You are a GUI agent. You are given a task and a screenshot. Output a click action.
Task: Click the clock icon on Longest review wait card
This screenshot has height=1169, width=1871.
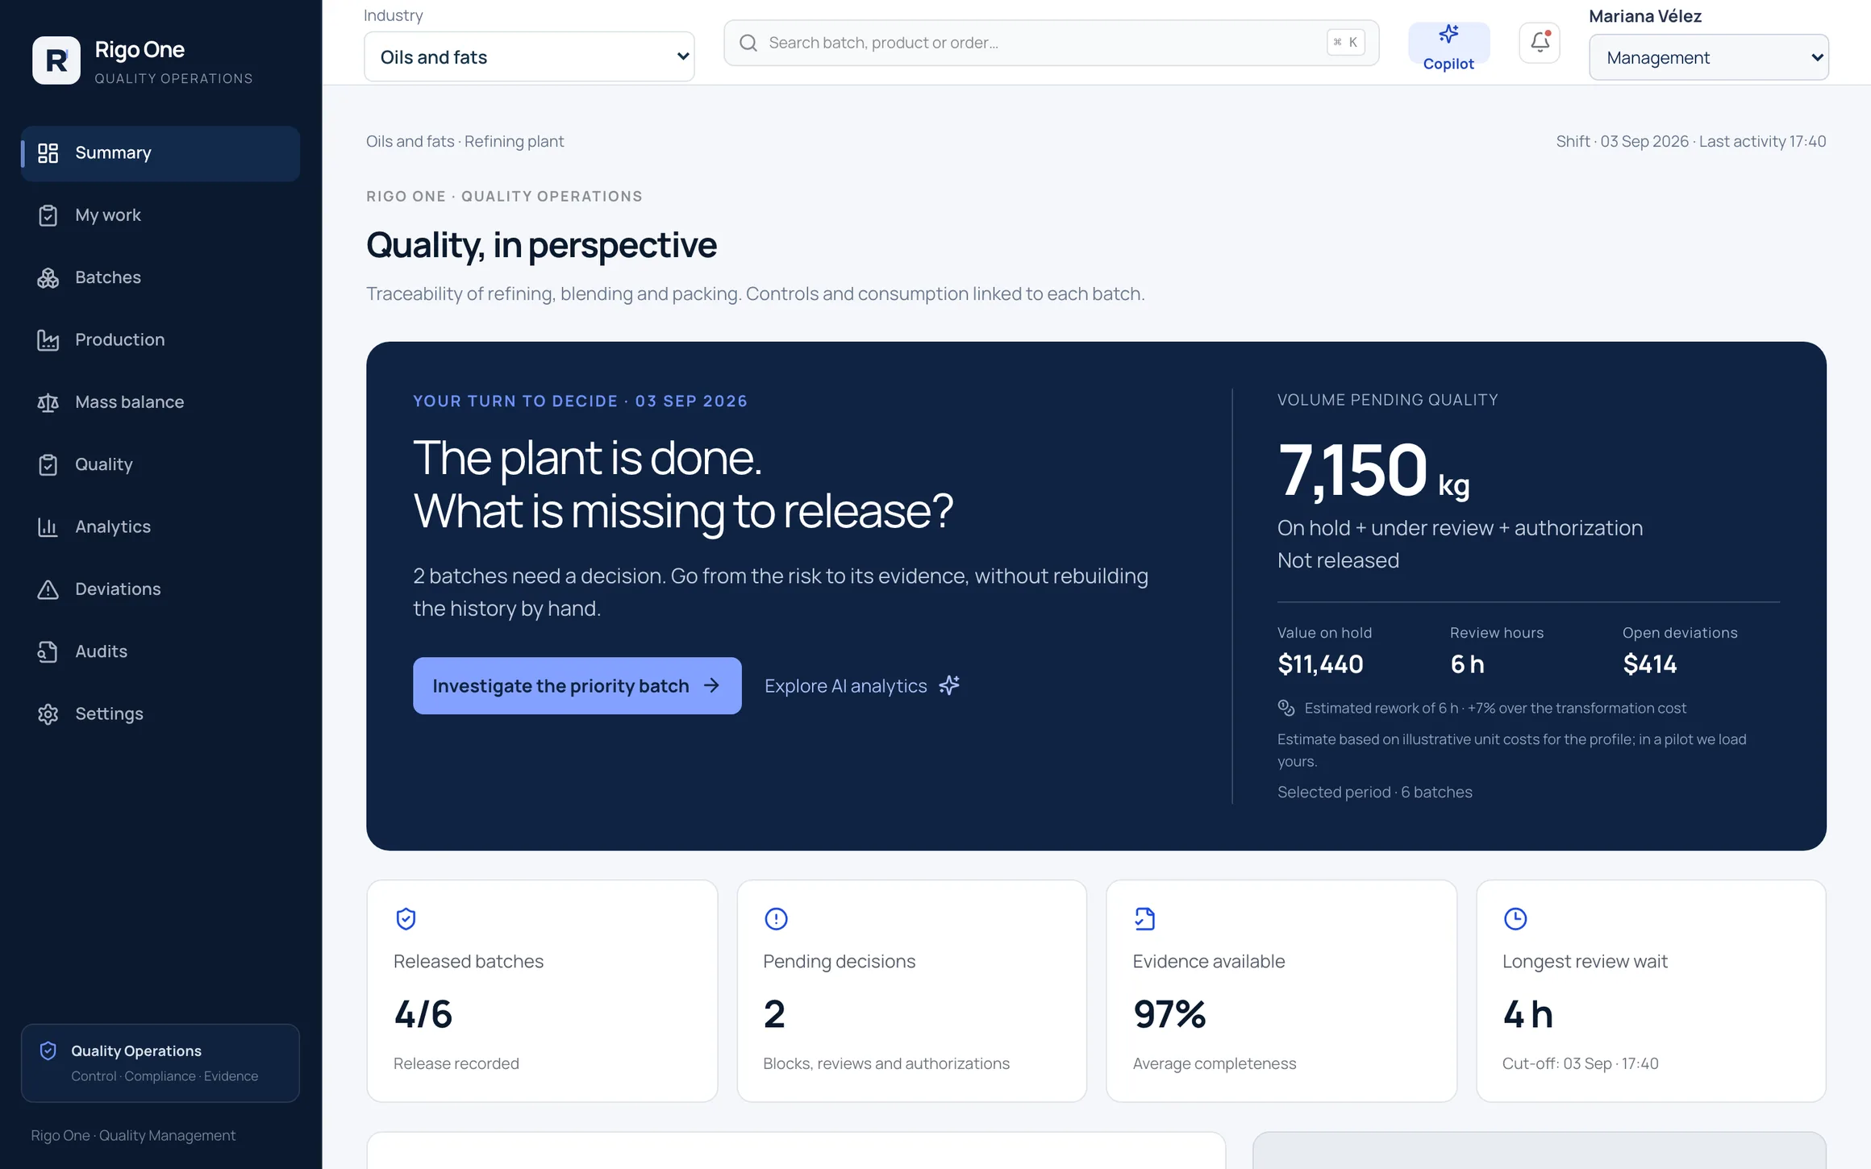pyautogui.click(x=1515, y=919)
